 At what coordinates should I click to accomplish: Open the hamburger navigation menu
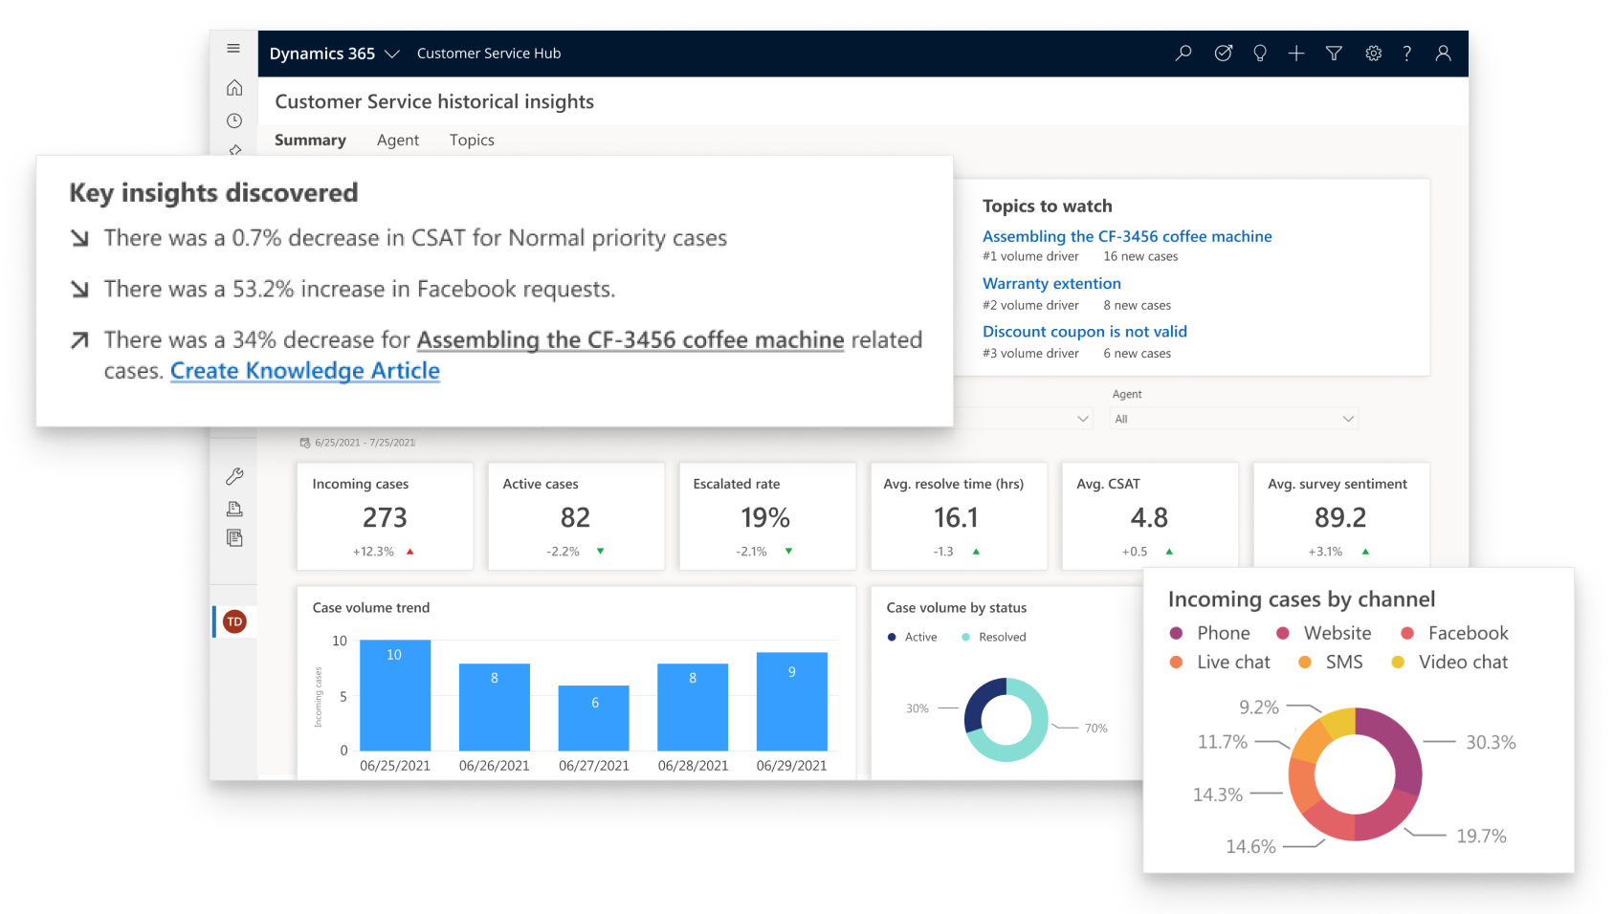point(233,49)
